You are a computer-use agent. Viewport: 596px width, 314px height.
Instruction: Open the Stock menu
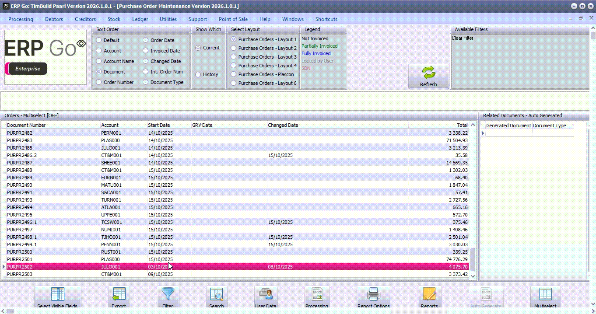click(114, 19)
